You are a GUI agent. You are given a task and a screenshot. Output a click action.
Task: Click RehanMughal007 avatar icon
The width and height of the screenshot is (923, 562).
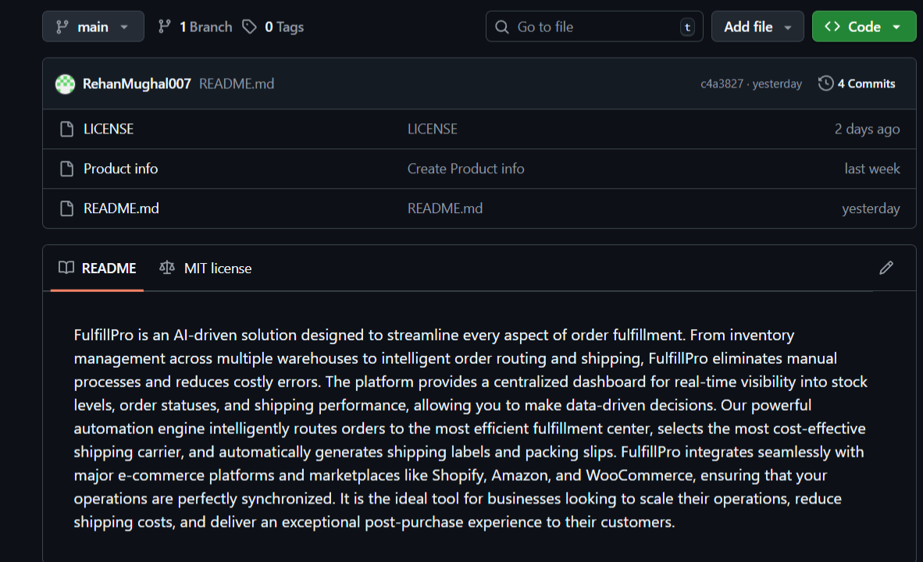[65, 84]
